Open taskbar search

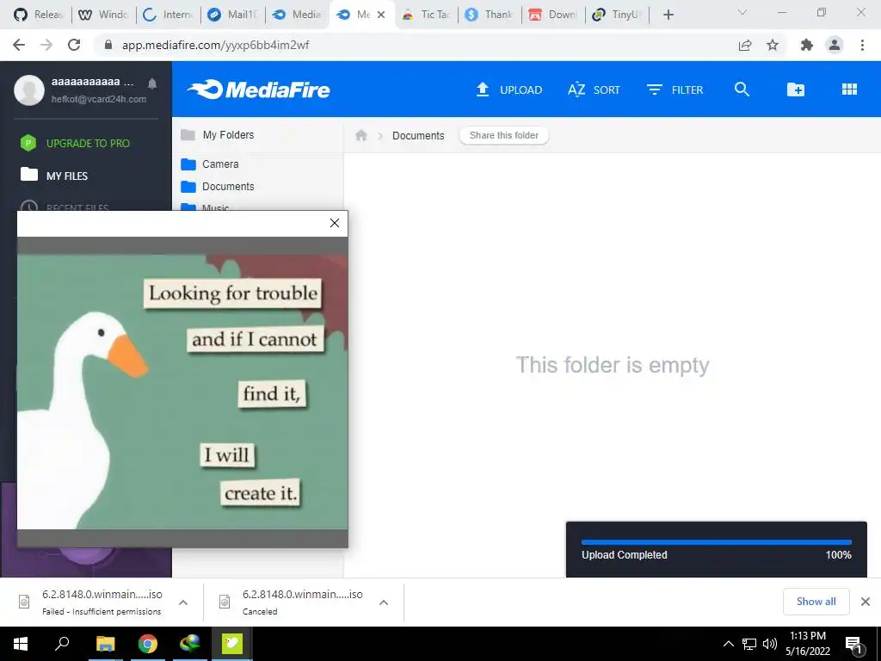[62, 644]
